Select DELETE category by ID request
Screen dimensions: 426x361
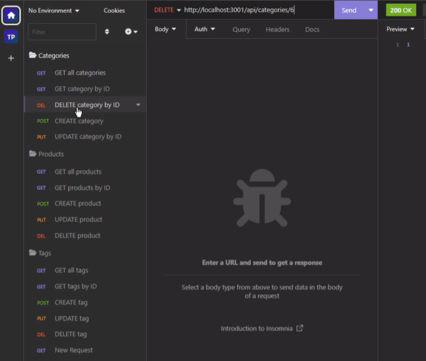coord(85,105)
